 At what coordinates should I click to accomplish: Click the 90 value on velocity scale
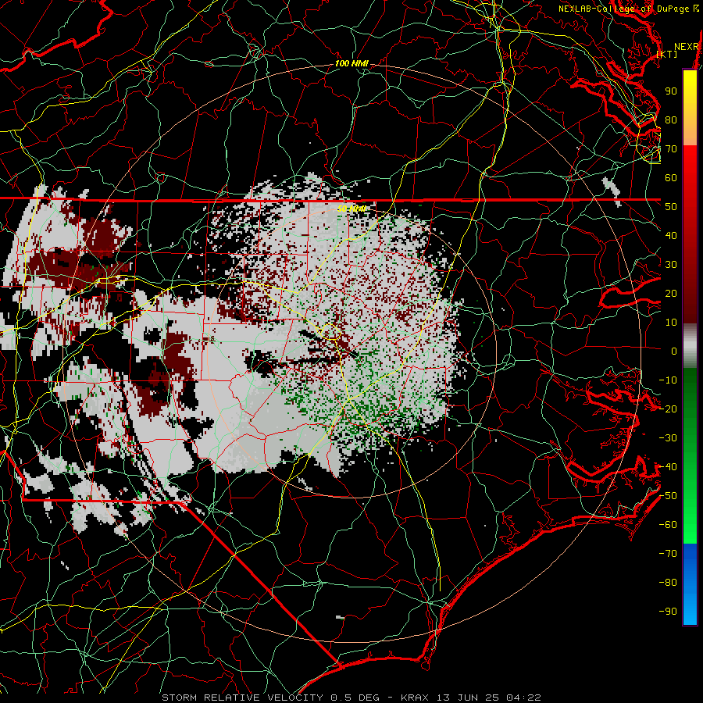pyautogui.click(x=671, y=91)
